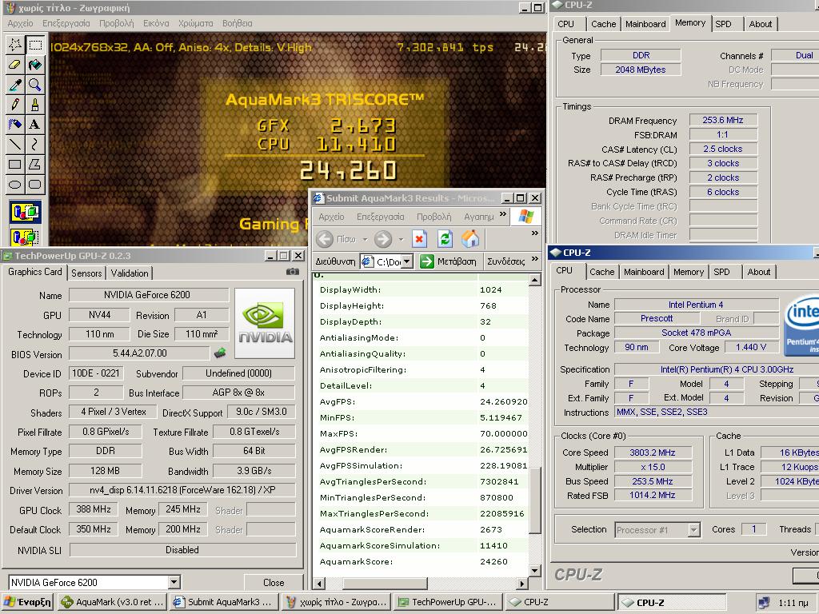819x614 pixels.
Task: Open the NVIDIA GeForce 6200 card dropdown
Action: (174, 582)
